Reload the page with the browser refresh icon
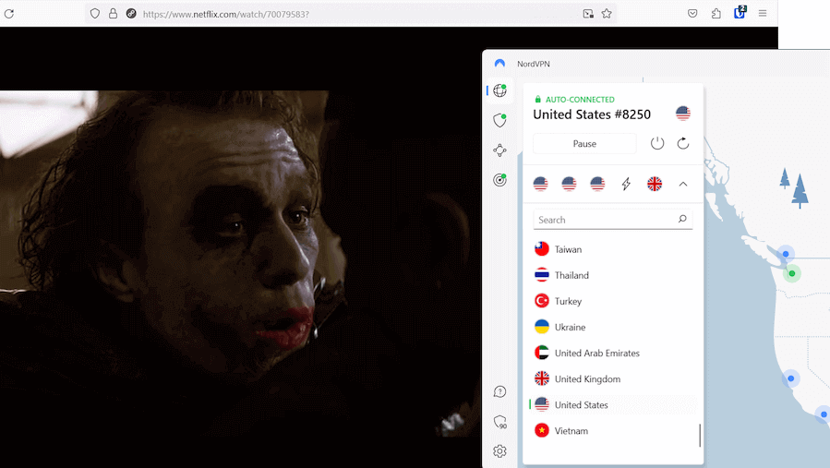 click(x=9, y=14)
